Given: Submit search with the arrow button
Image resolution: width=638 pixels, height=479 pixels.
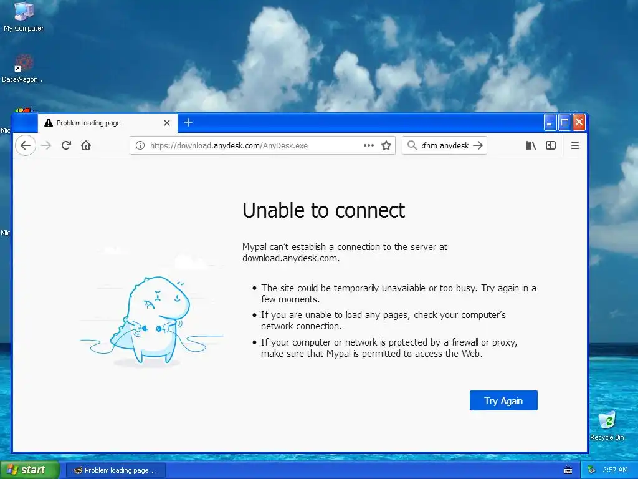Looking at the screenshot, I should point(478,145).
